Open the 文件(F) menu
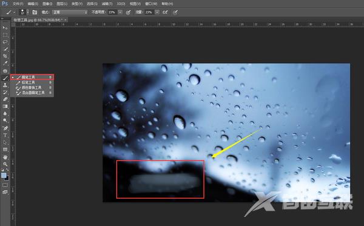364x226 pixels. [x=18, y=4]
